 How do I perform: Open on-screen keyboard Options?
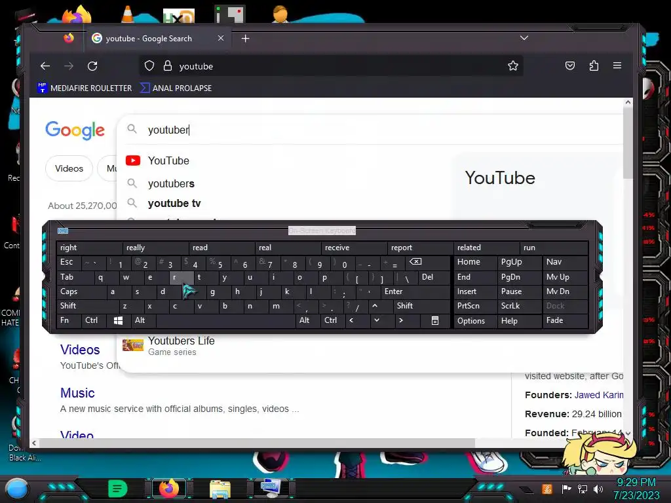point(476,321)
